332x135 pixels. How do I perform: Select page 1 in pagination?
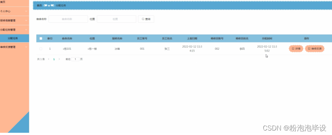(x=54, y=59)
